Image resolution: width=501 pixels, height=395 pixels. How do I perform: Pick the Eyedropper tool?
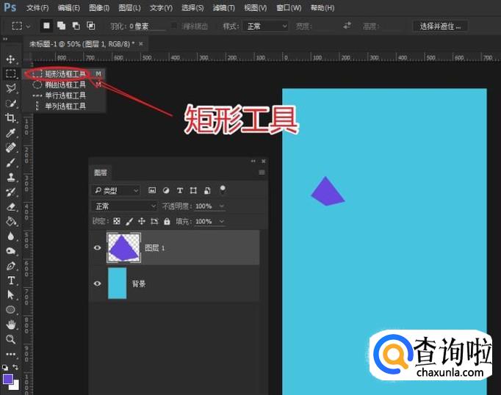11,133
